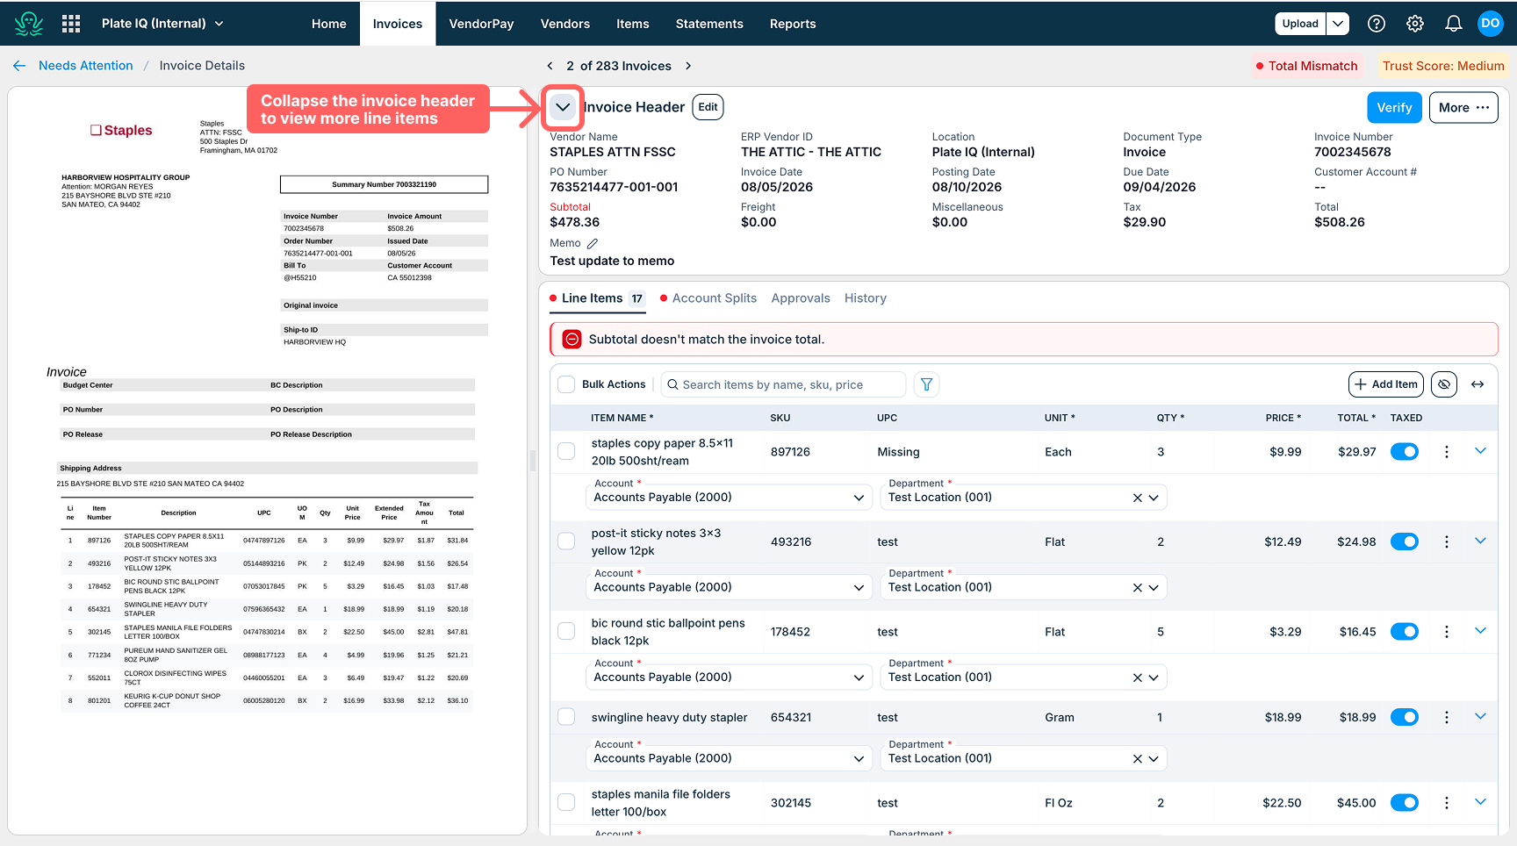
Task: Follow the Needs Attention breadcrumb link
Action: (x=86, y=66)
